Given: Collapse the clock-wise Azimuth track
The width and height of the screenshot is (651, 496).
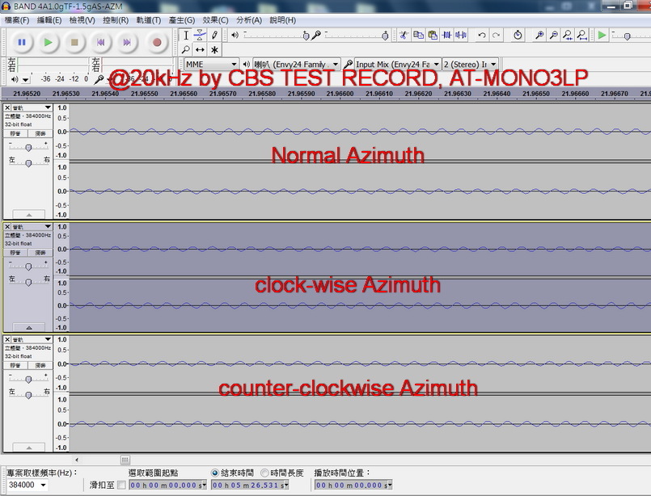Looking at the screenshot, I should point(28,327).
